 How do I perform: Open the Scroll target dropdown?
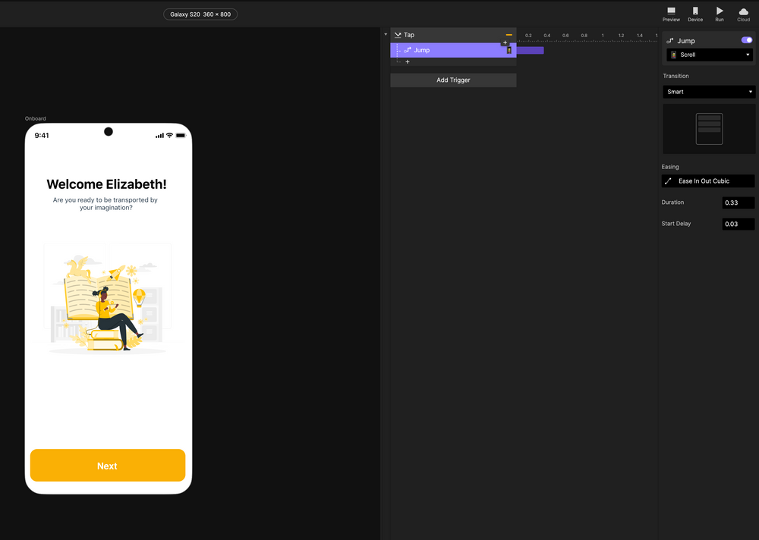[709, 54]
